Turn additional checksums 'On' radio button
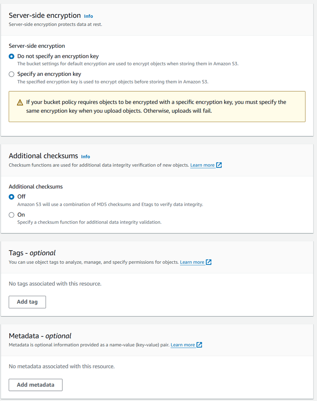The width and height of the screenshot is (317, 401). tap(11, 215)
